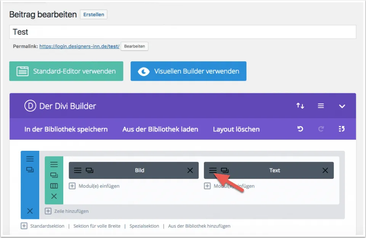Open the Divi Builder hamburger menu
This screenshot has width=366, height=238.
point(321,106)
